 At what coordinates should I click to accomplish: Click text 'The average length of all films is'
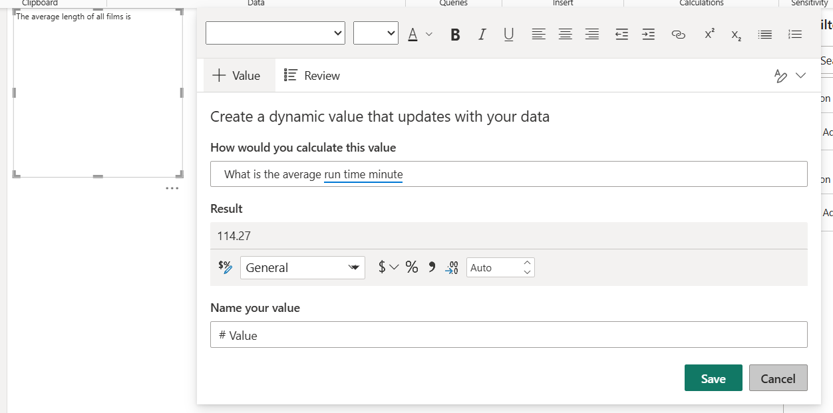click(74, 17)
